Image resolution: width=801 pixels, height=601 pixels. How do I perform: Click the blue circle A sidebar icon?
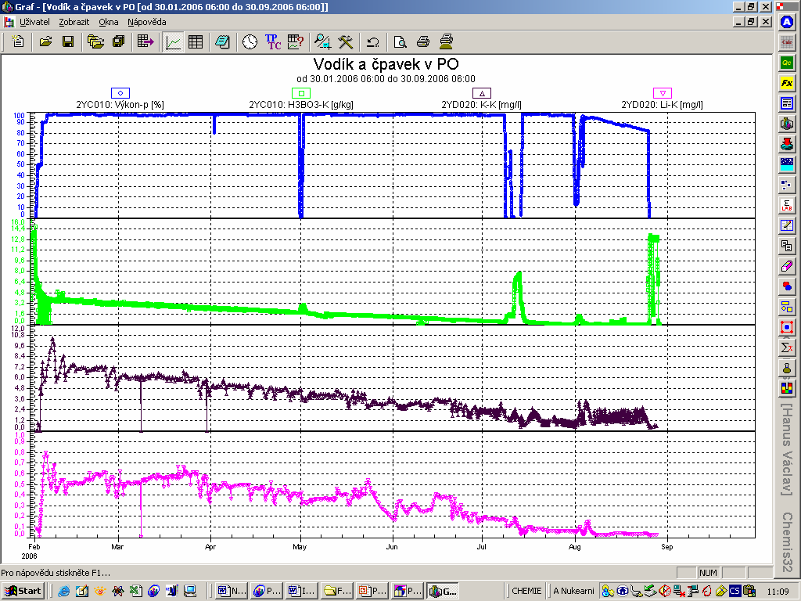click(787, 23)
